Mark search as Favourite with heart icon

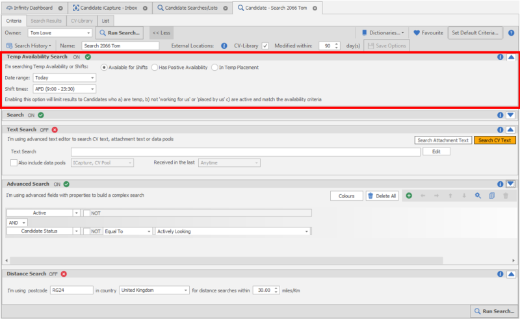pyautogui.click(x=417, y=32)
